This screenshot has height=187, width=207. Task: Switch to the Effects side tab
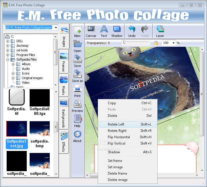[64, 141]
